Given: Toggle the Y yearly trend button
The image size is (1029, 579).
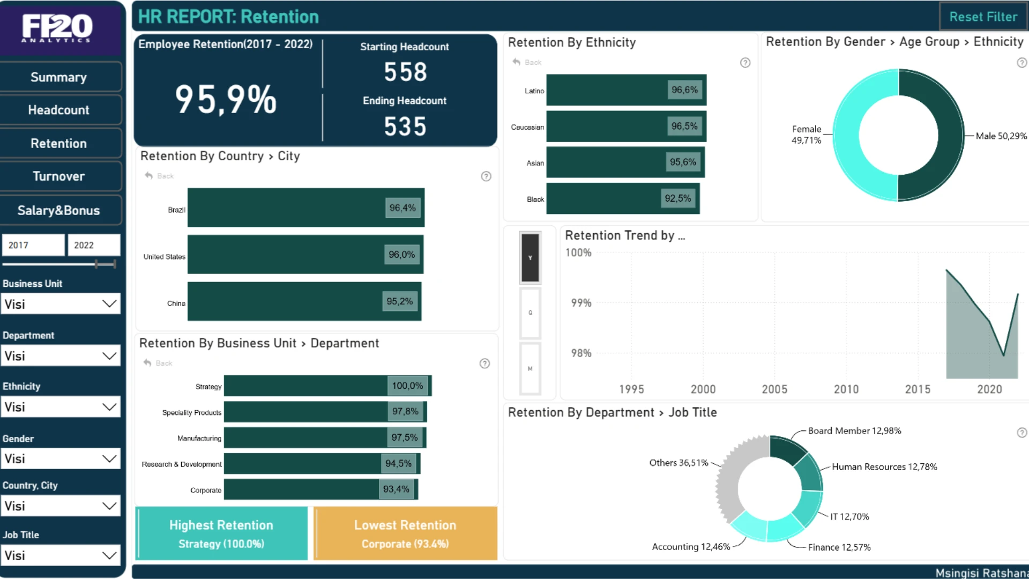Looking at the screenshot, I should 530,258.
